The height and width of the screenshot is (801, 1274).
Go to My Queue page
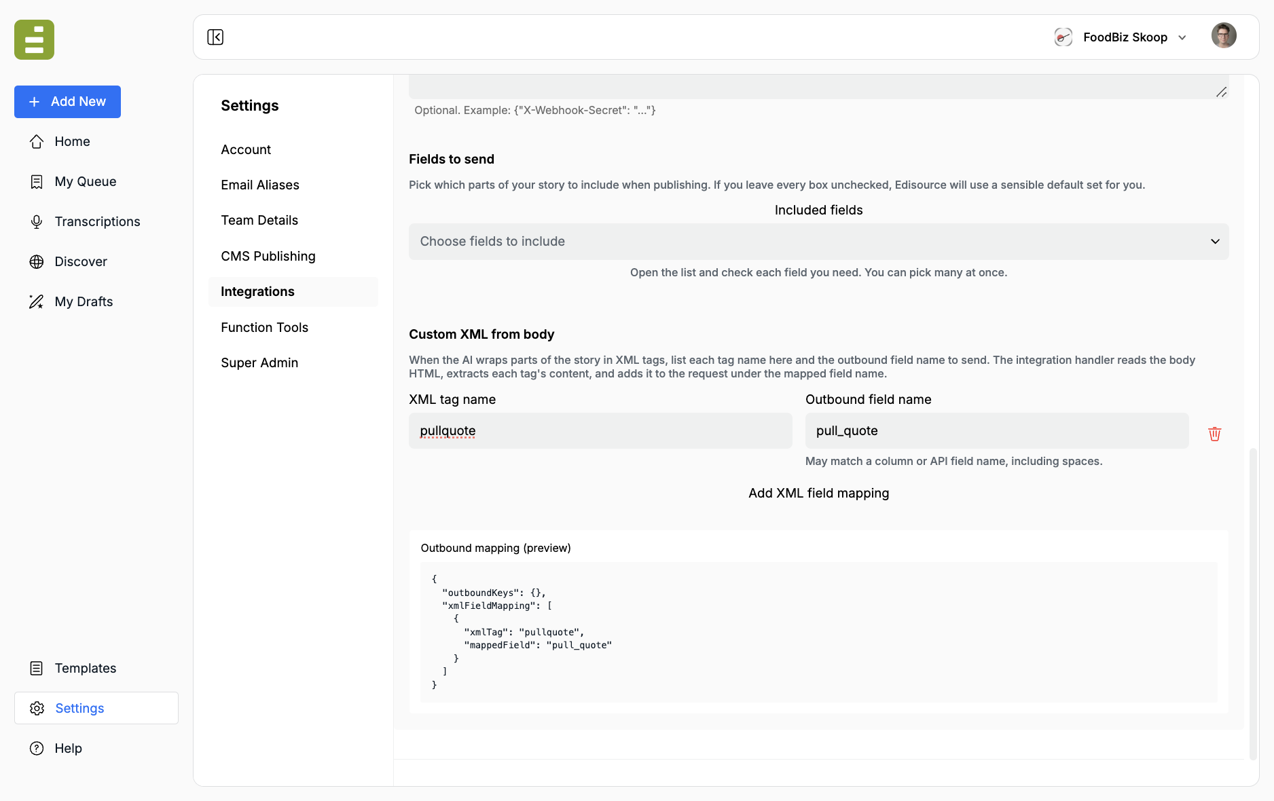tap(85, 181)
